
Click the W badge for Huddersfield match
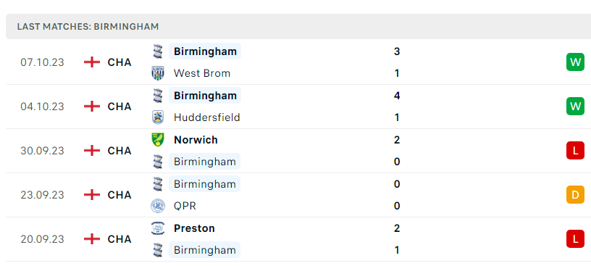575,107
